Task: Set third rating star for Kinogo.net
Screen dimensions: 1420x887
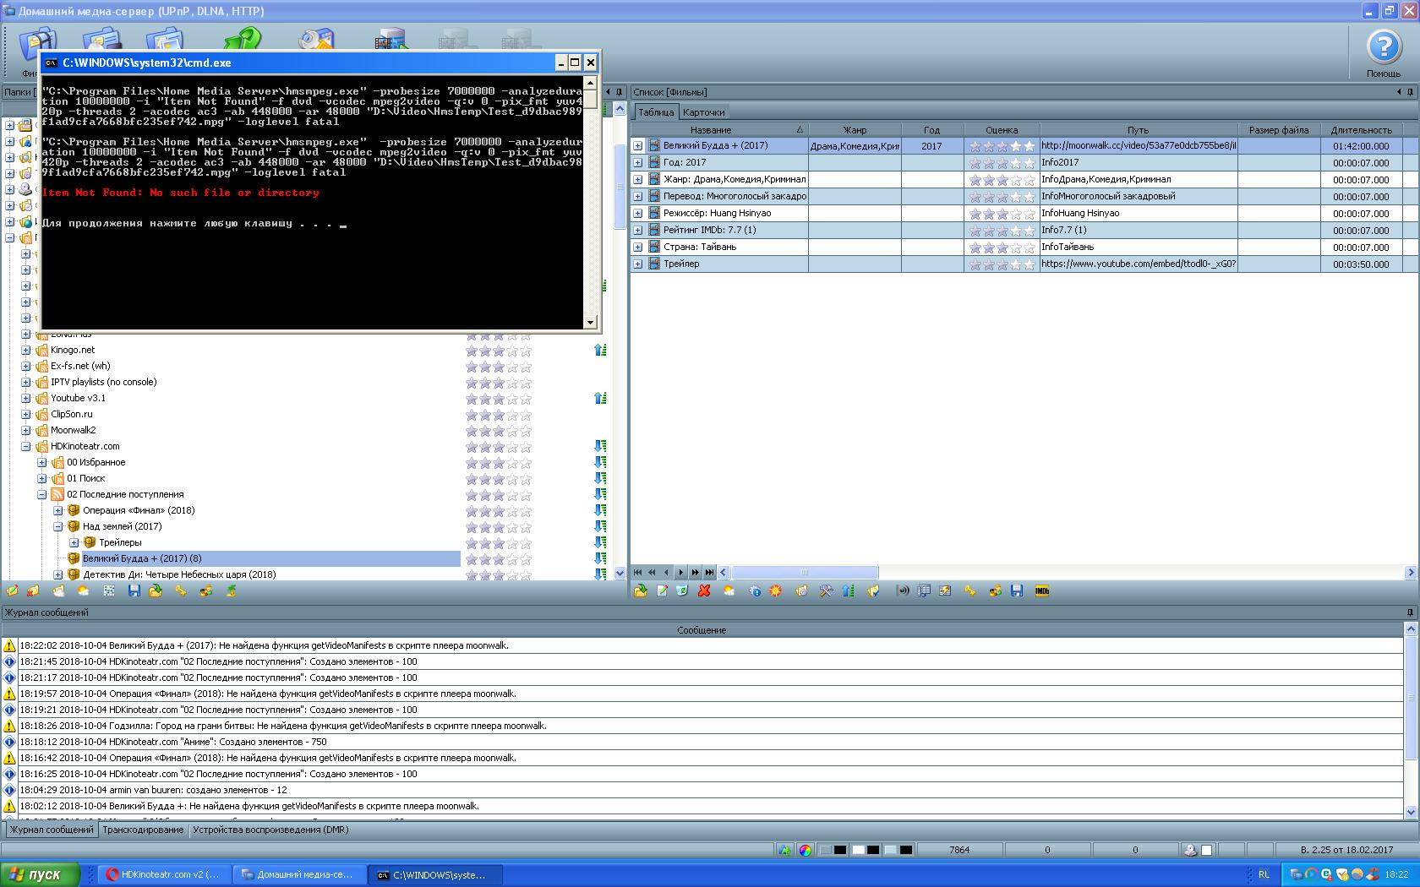Action: [499, 351]
